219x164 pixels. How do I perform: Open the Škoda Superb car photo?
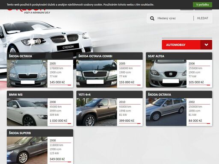pos(27,150)
